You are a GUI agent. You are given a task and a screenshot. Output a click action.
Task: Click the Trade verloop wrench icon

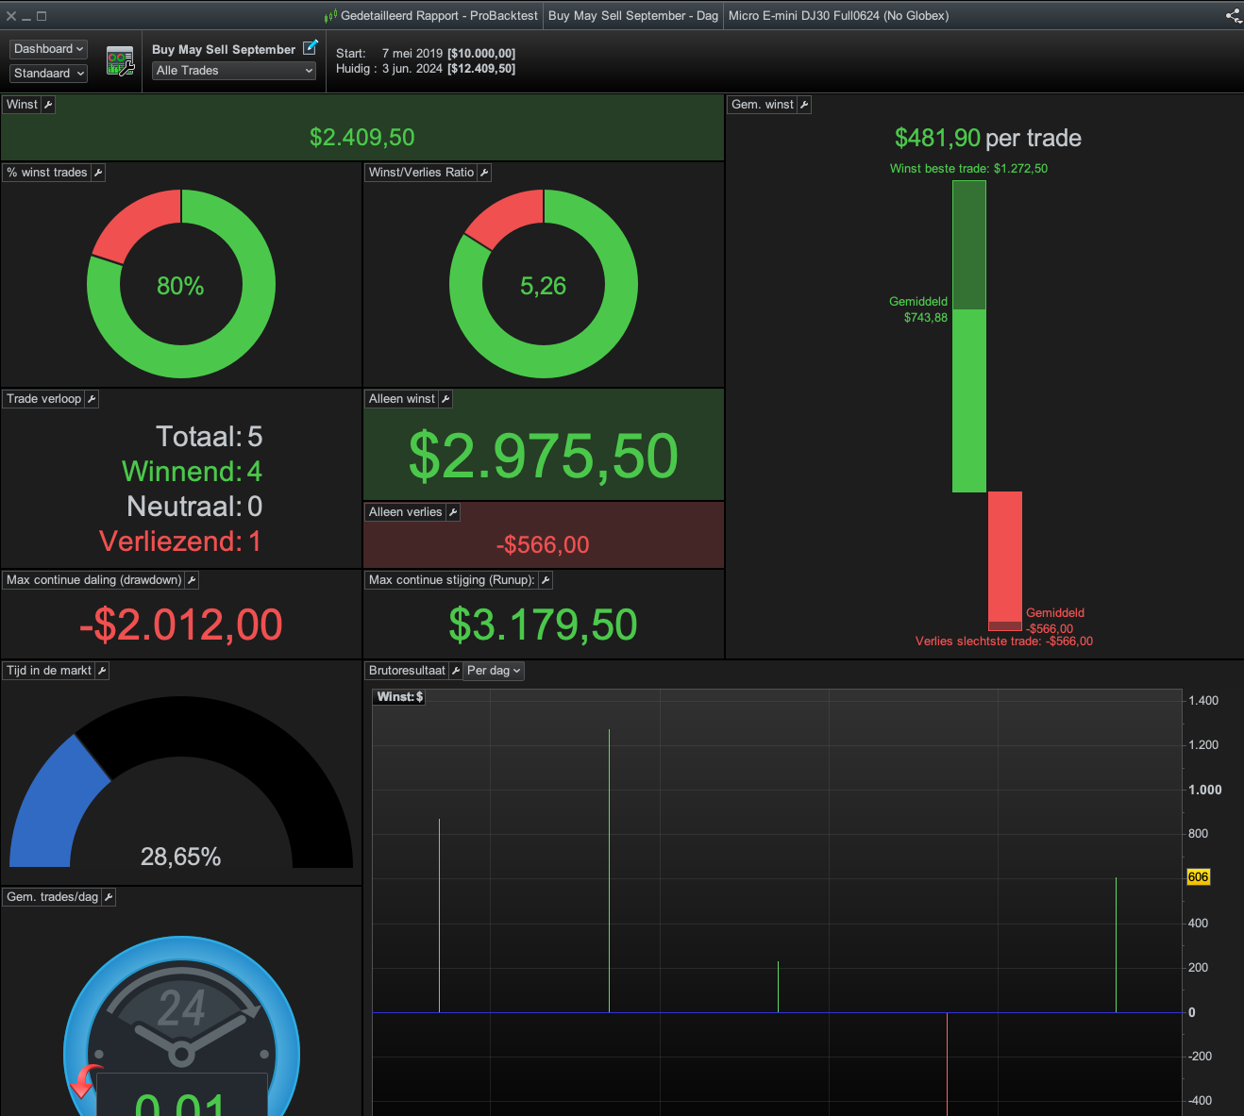pos(92,399)
